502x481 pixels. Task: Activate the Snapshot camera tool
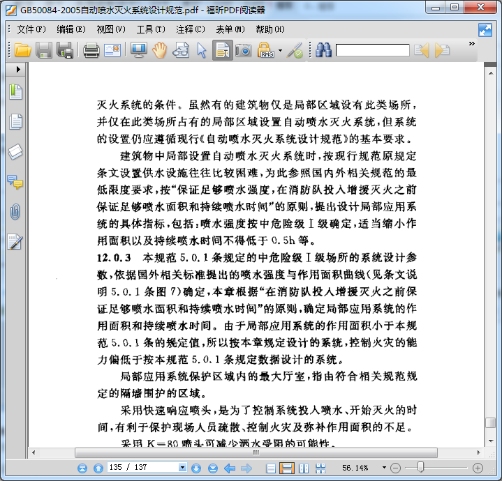point(243,49)
